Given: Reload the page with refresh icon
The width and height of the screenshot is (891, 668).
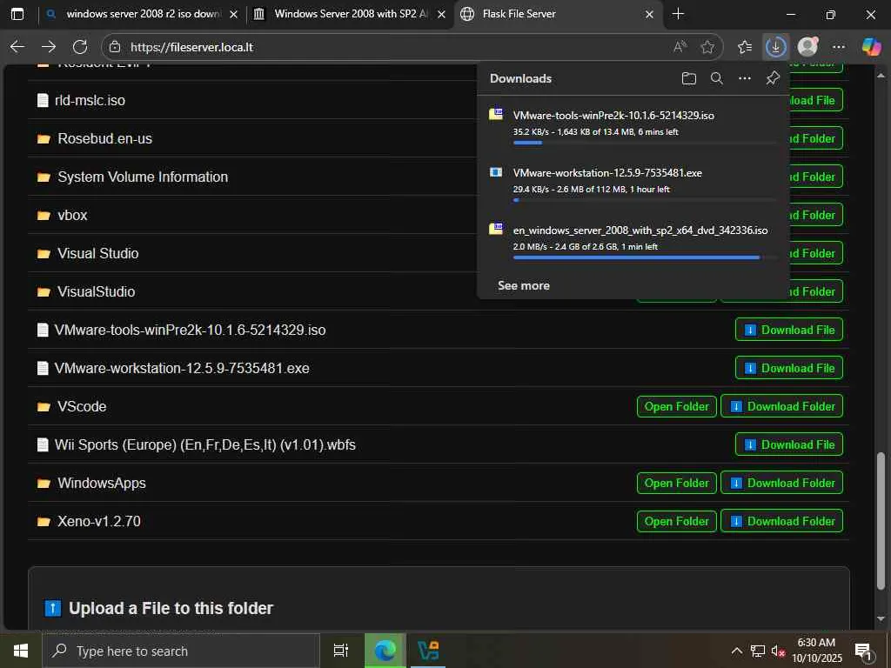Looking at the screenshot, I should tap(80, 47).
